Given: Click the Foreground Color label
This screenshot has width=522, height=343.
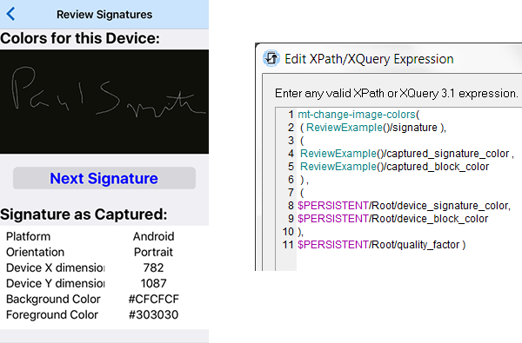Looking at the screenshot, I should 52,314.
